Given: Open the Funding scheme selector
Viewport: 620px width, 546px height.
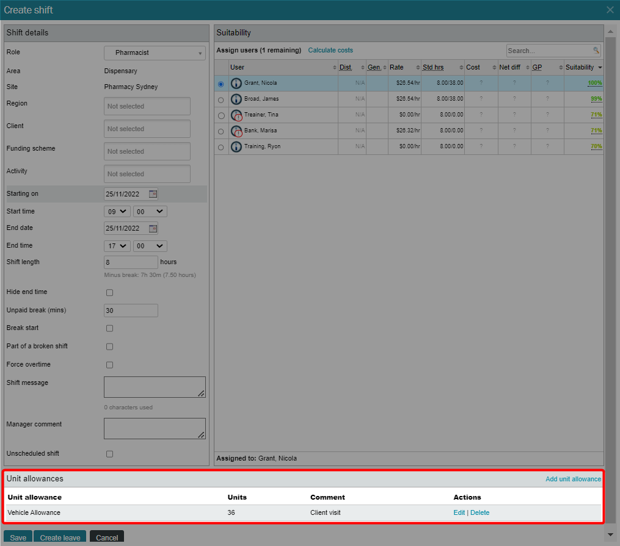Looking at the screenshot, I should (x=147, y=151).
